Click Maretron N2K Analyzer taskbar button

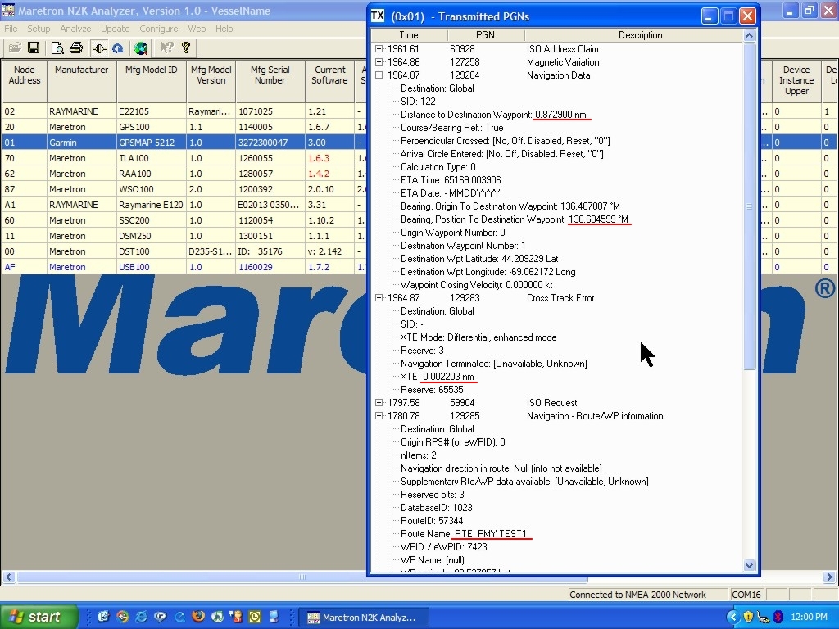pos(362,618)
